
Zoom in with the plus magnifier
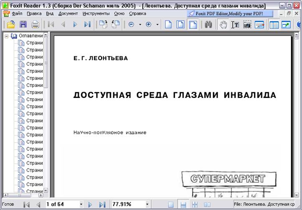149,25
